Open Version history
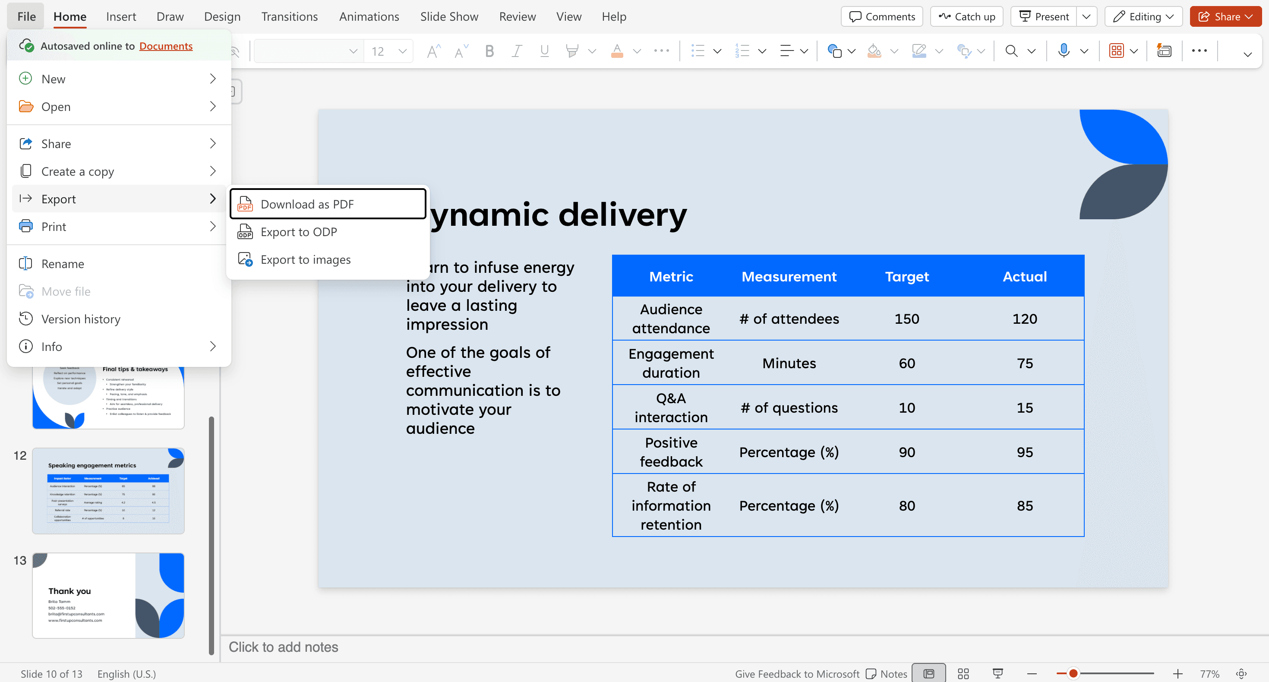This screenshot has width=1269, height=682. tap(119, 319)
